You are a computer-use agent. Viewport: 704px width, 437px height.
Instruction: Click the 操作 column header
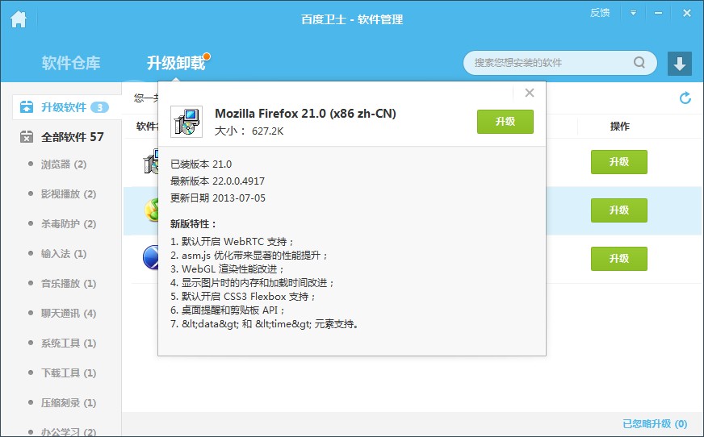point(619,127)
